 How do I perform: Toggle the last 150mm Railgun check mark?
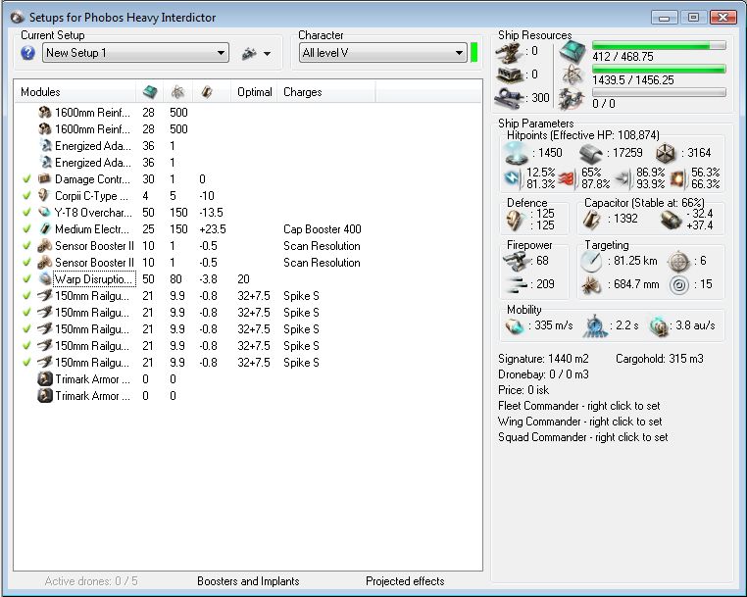[x=26, y=363]
